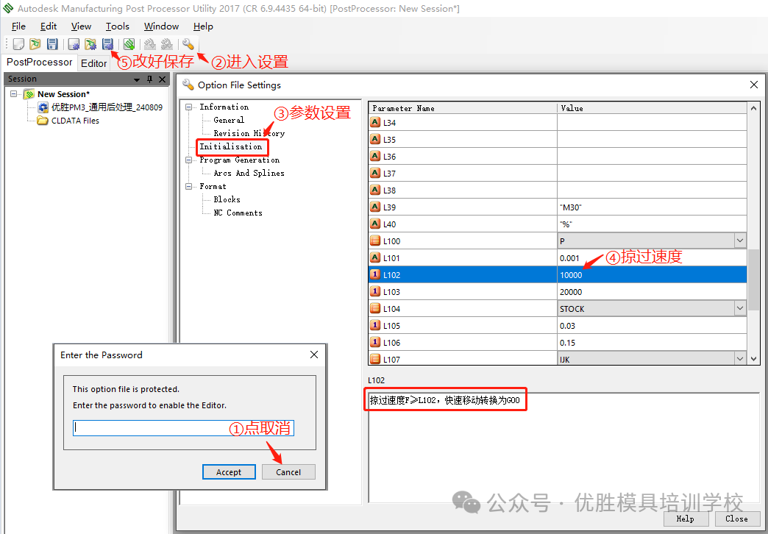Click the New Session toolbar icon
The image size is (768, 534).
pyautogui.click(x=18, y=44)
